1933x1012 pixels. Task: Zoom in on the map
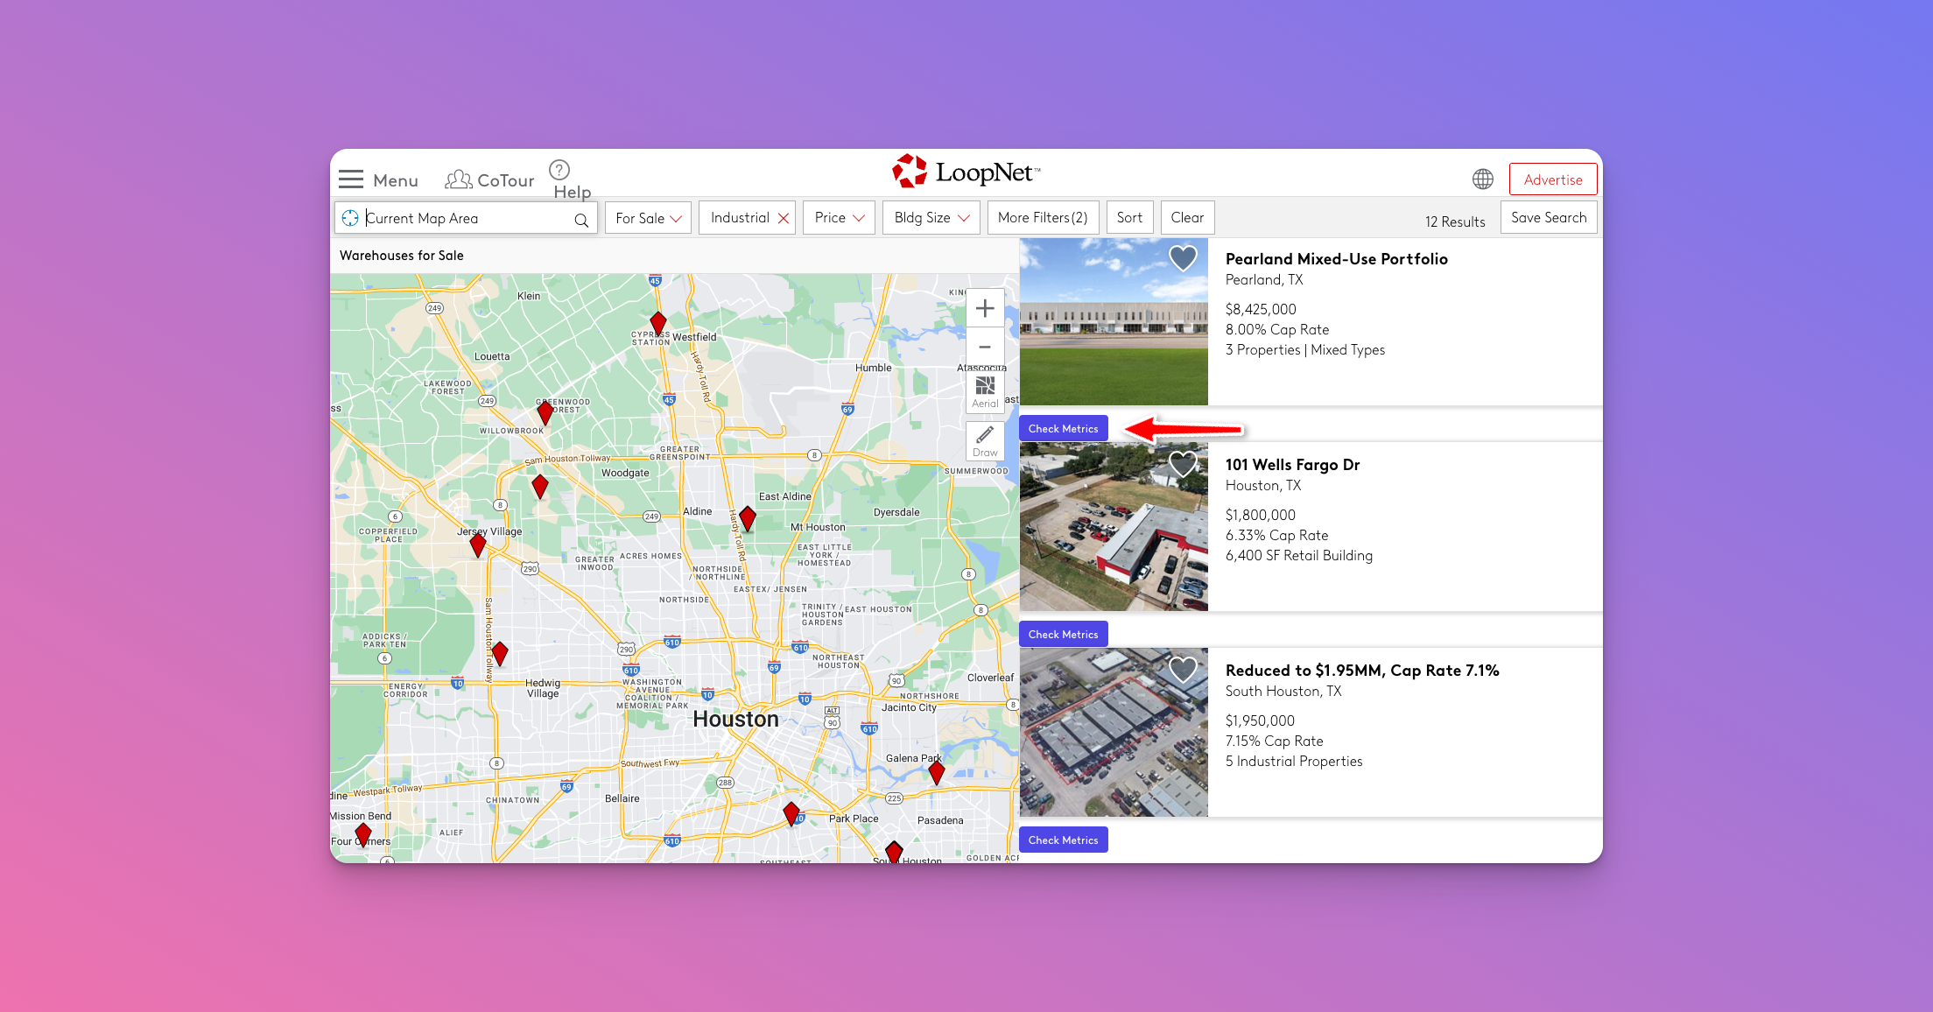coord(985,308)
